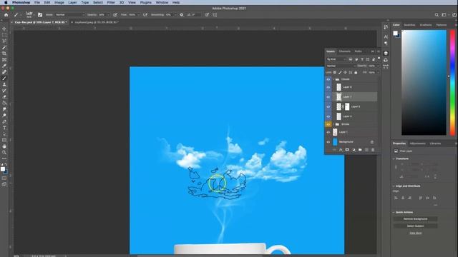
Task: Toggle pressure for opacity icon
Action: (x=115, y=14)
